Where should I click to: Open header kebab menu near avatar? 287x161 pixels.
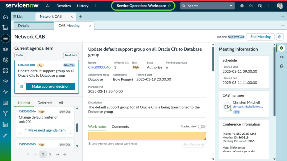[x=269, y=6]
